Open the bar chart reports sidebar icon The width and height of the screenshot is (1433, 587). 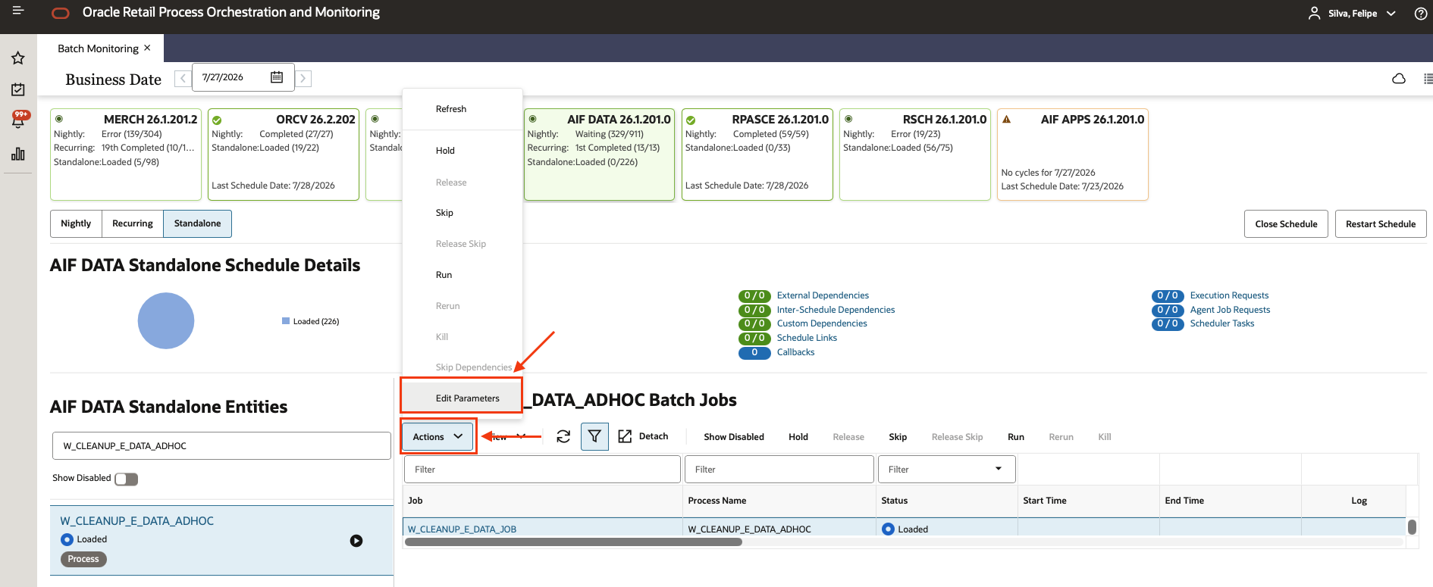click(18, 154)
